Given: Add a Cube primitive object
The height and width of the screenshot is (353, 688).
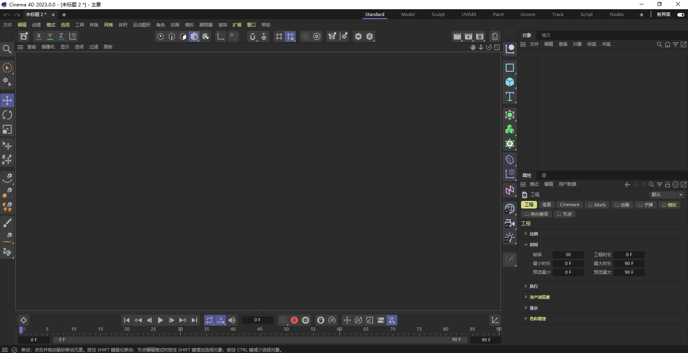Looking at the screenshot, I should pyautogui.click(x=509, y=82).
